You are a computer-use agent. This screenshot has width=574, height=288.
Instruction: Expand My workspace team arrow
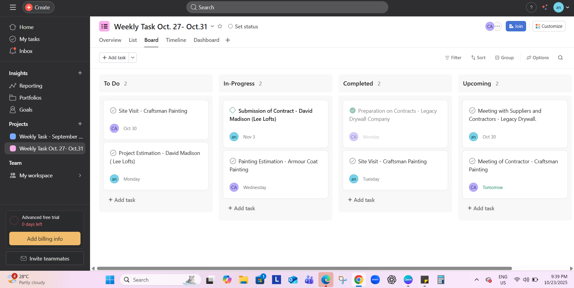(80, 176)
